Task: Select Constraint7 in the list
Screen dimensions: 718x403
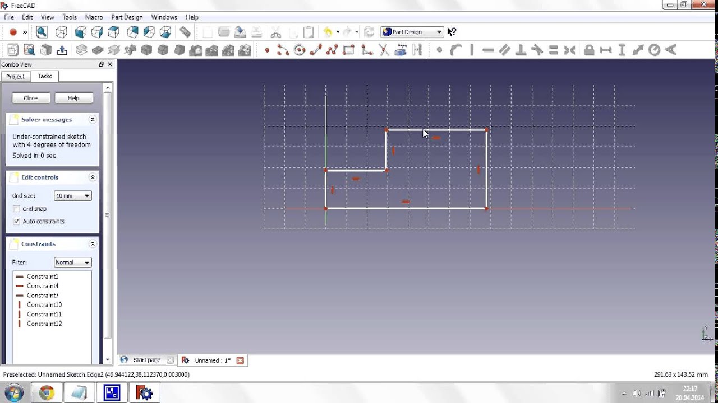Action: (43, 295)
